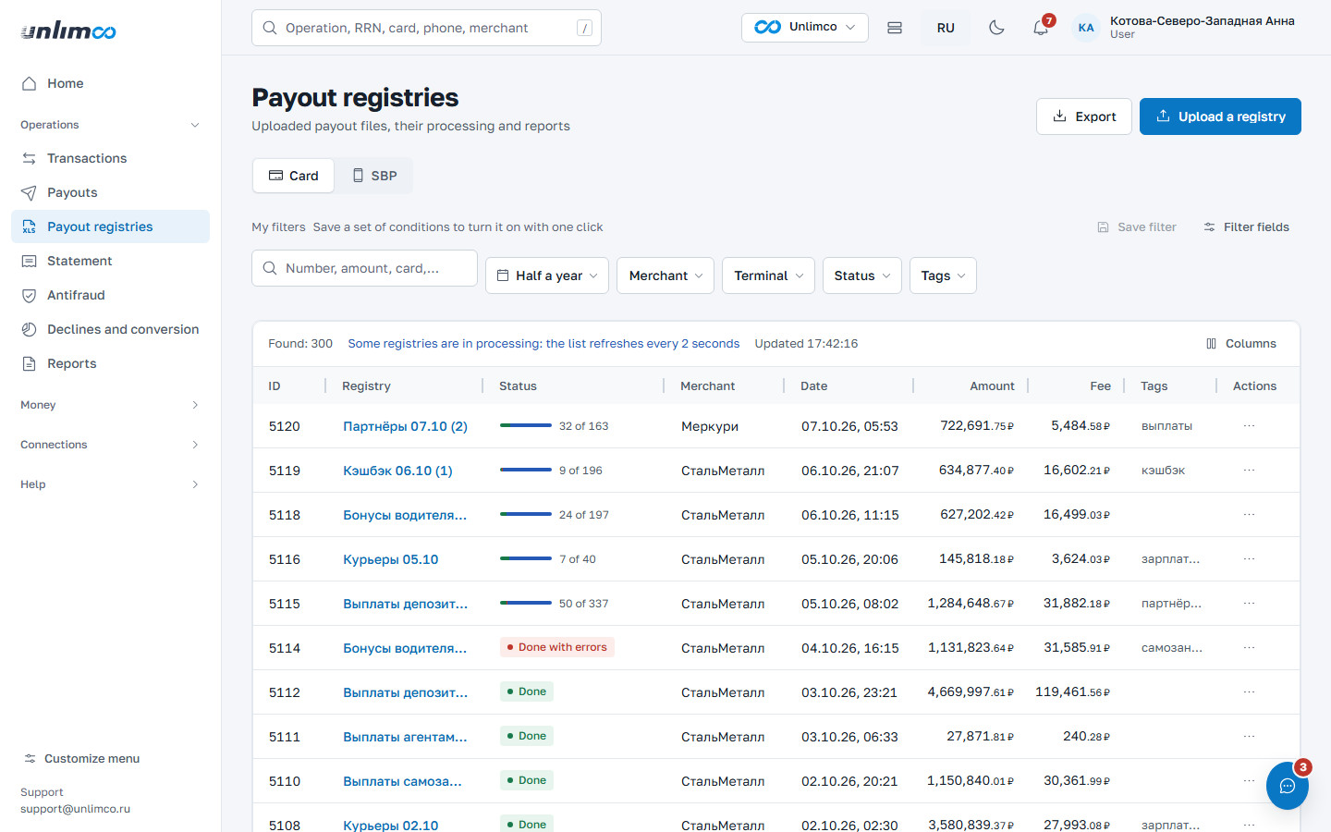Expand the Help section

coord(110,484)
